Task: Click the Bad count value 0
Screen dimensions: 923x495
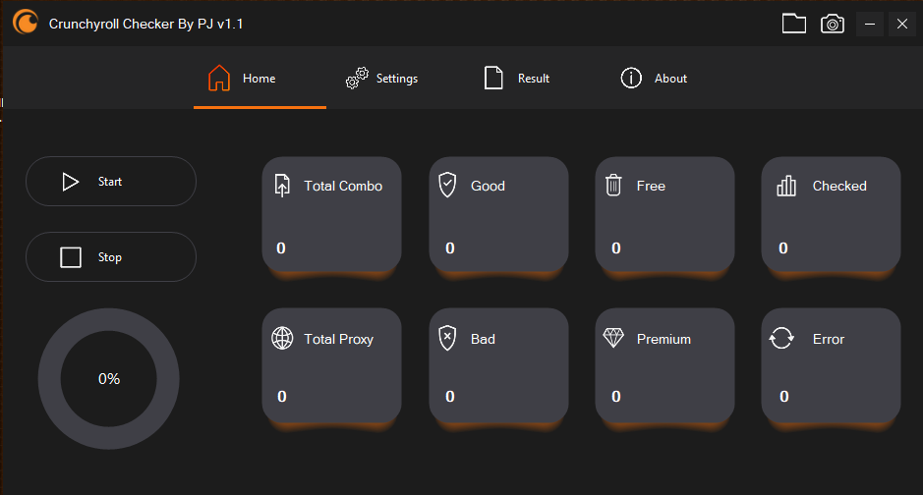Action: coord(450,396)
